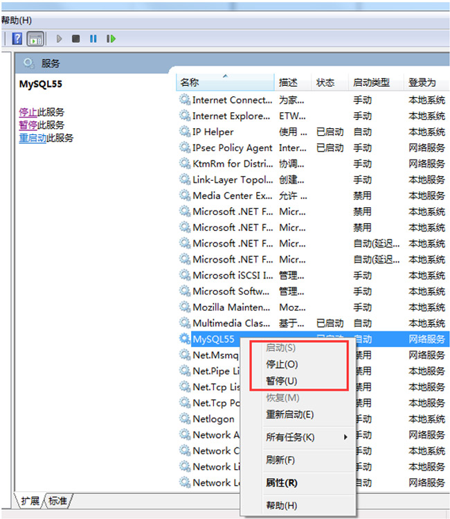Click gear icon of Net.Pipe service
450x519 pixels.
point(184,371)
